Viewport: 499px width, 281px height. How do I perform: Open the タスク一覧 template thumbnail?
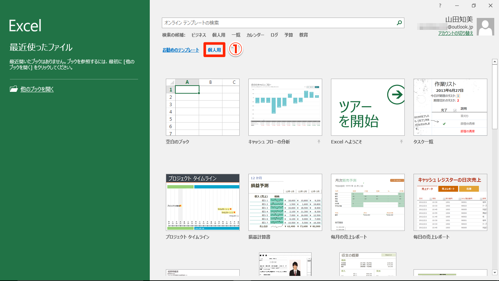tap(450, 107)
